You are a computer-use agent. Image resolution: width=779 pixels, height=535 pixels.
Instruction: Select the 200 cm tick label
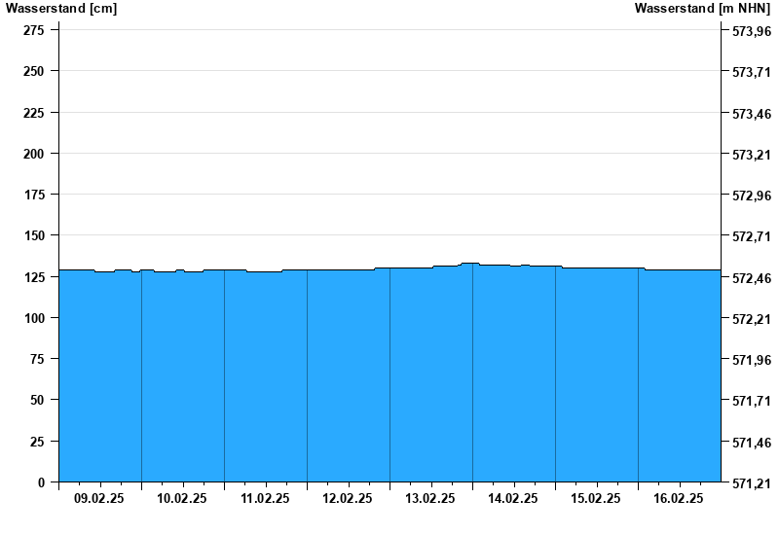pyautogui.click(x=33, y=154)
